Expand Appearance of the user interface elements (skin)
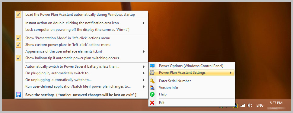The height and width of the screenshot is (113, 293). coord(81,51)
